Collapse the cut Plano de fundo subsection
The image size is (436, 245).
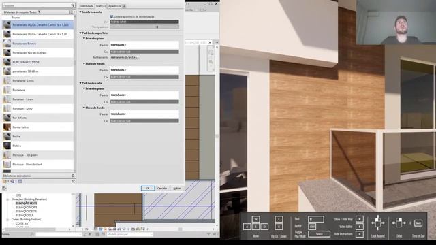click(x=84, y=108)
